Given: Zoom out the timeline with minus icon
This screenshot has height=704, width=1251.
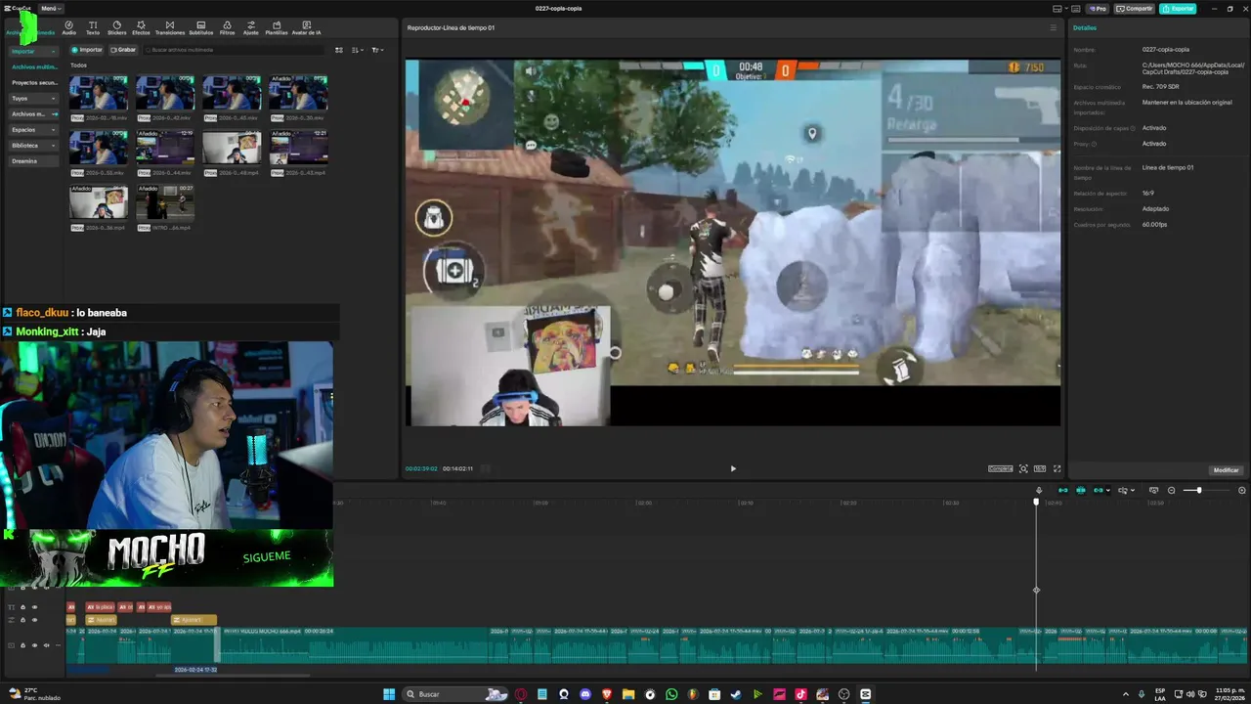Looking at the screenshot, I should [1171, 490].
